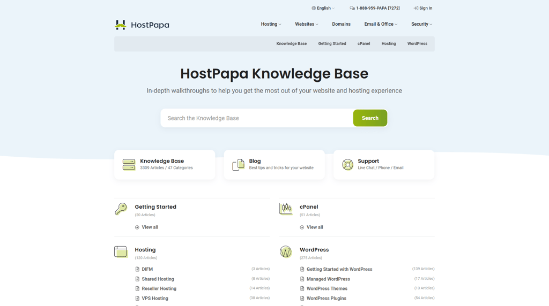
Task: Open the Reseller Hosting subcategory
Action: [159, 288]
